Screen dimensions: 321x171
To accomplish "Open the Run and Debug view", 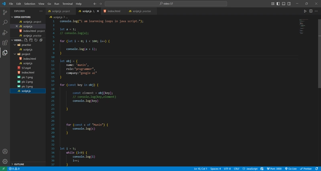I will click(5, 33).
